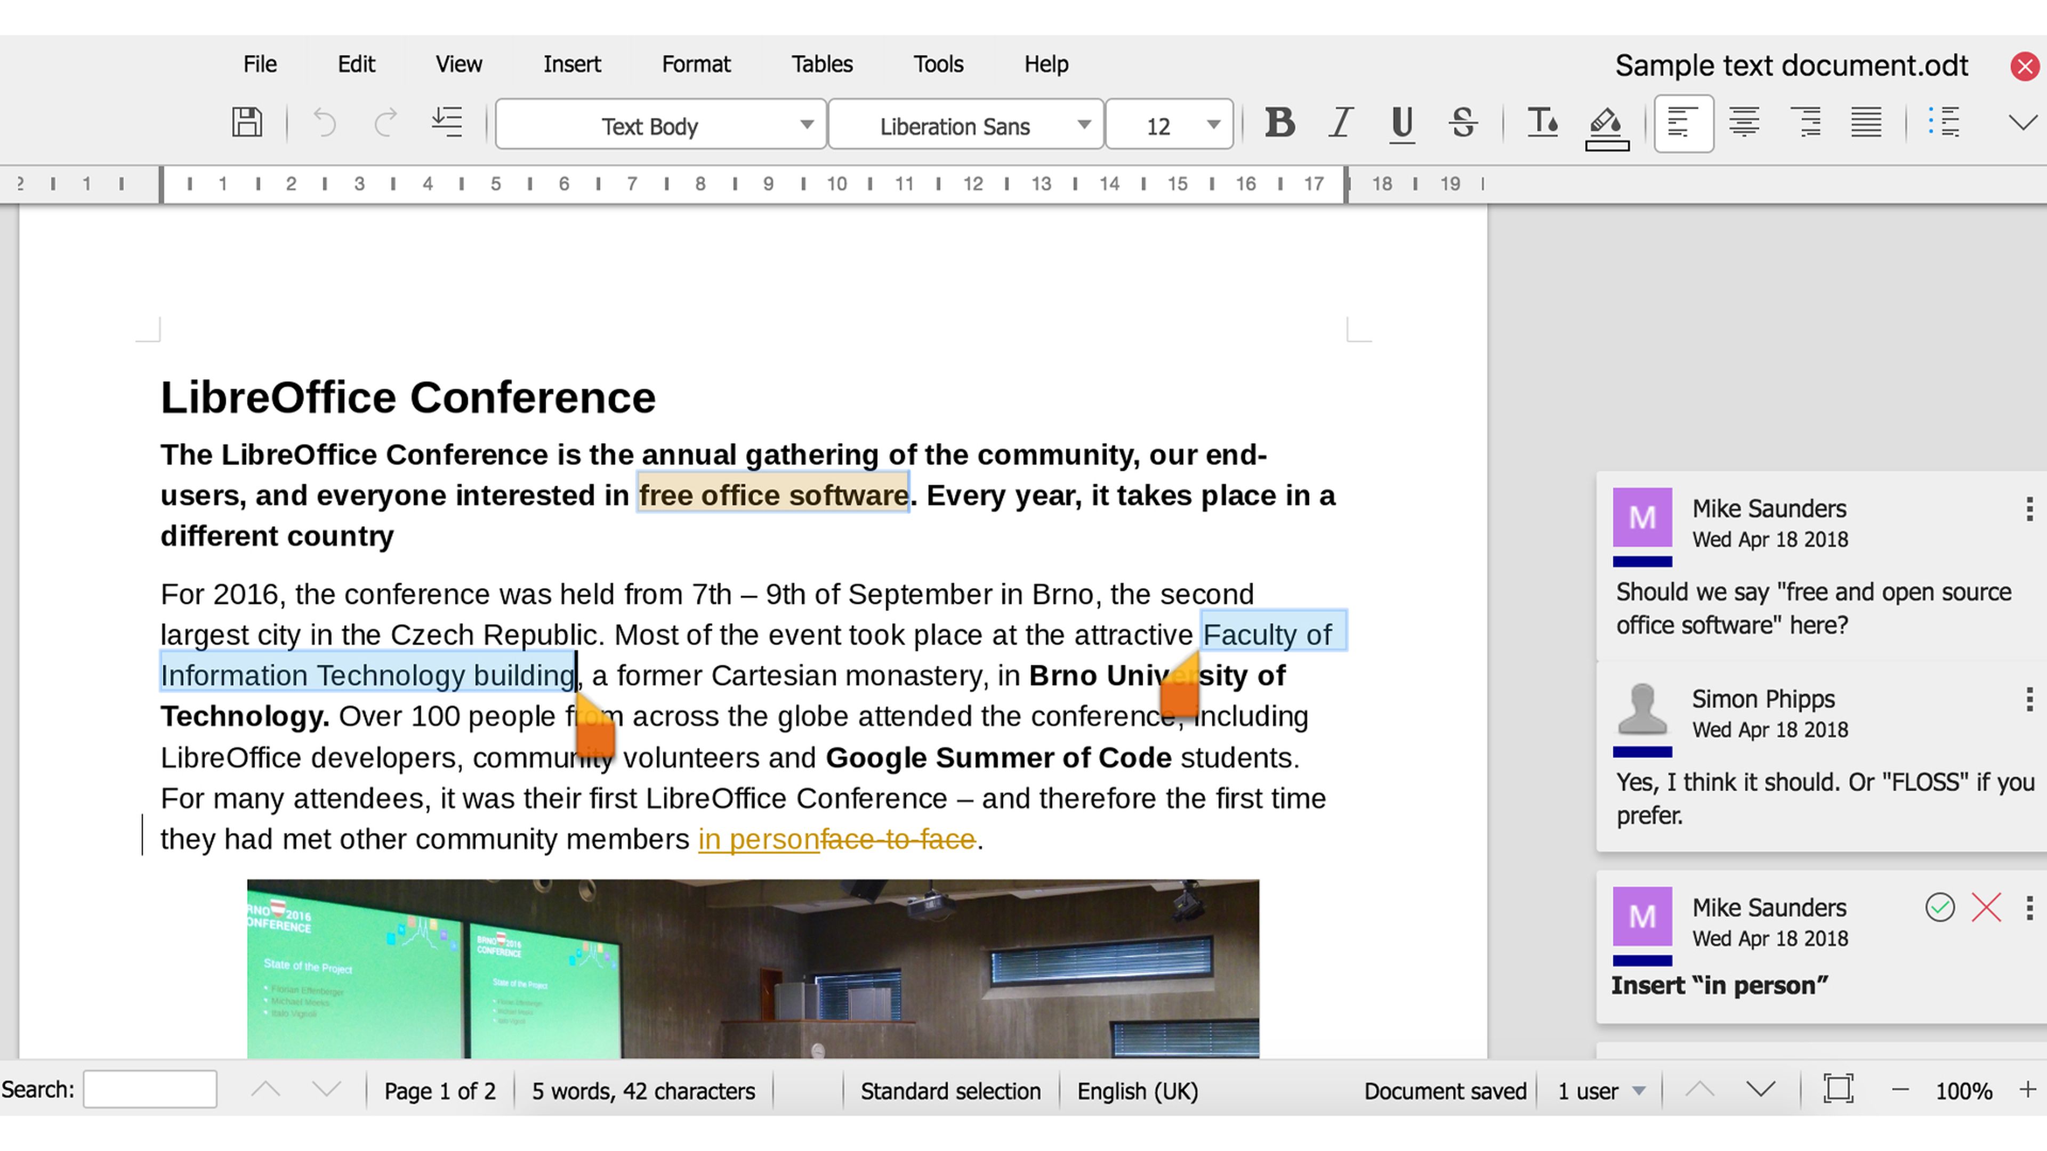The width and height of the screenshot is (2047, 1151).
Task: Toggle italic formatting
Action: [x=1341, y=123]
